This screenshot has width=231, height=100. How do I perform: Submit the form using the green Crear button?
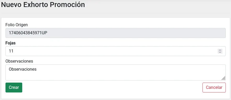tap(14, 88)
